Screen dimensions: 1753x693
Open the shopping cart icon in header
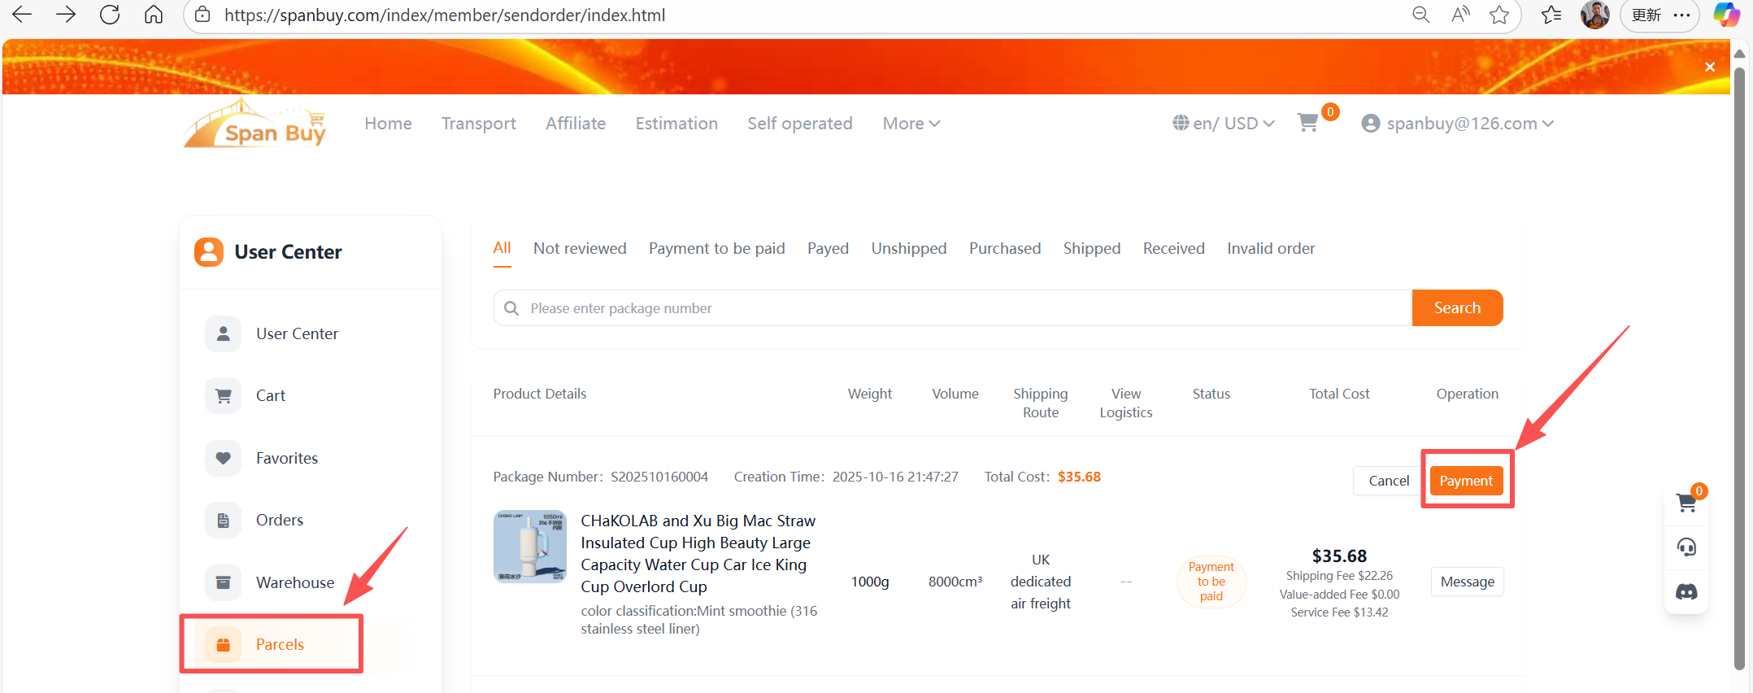coord(1307,123)
